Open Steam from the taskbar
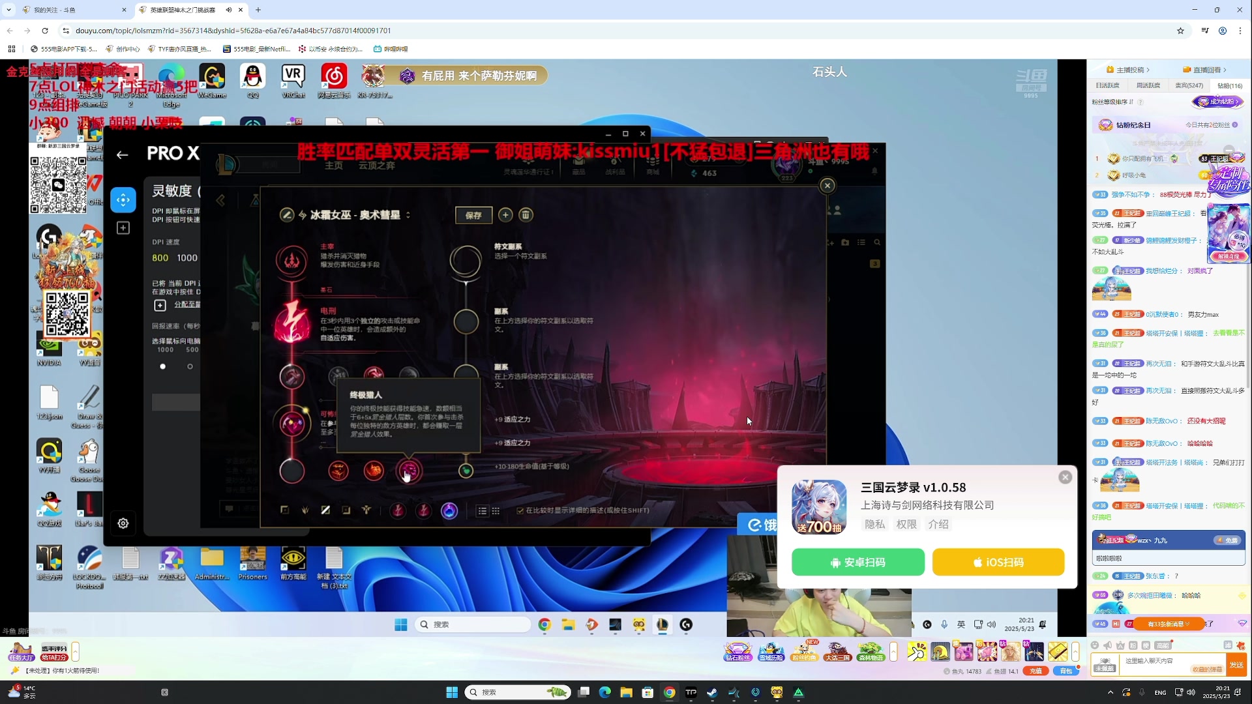Viewport: 1252px width, 704px height. [713, 692]
